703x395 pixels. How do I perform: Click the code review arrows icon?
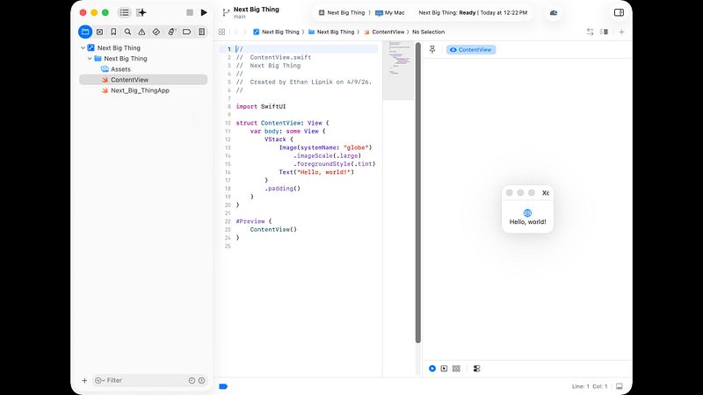pyautogui.click(x=590, y=32)
